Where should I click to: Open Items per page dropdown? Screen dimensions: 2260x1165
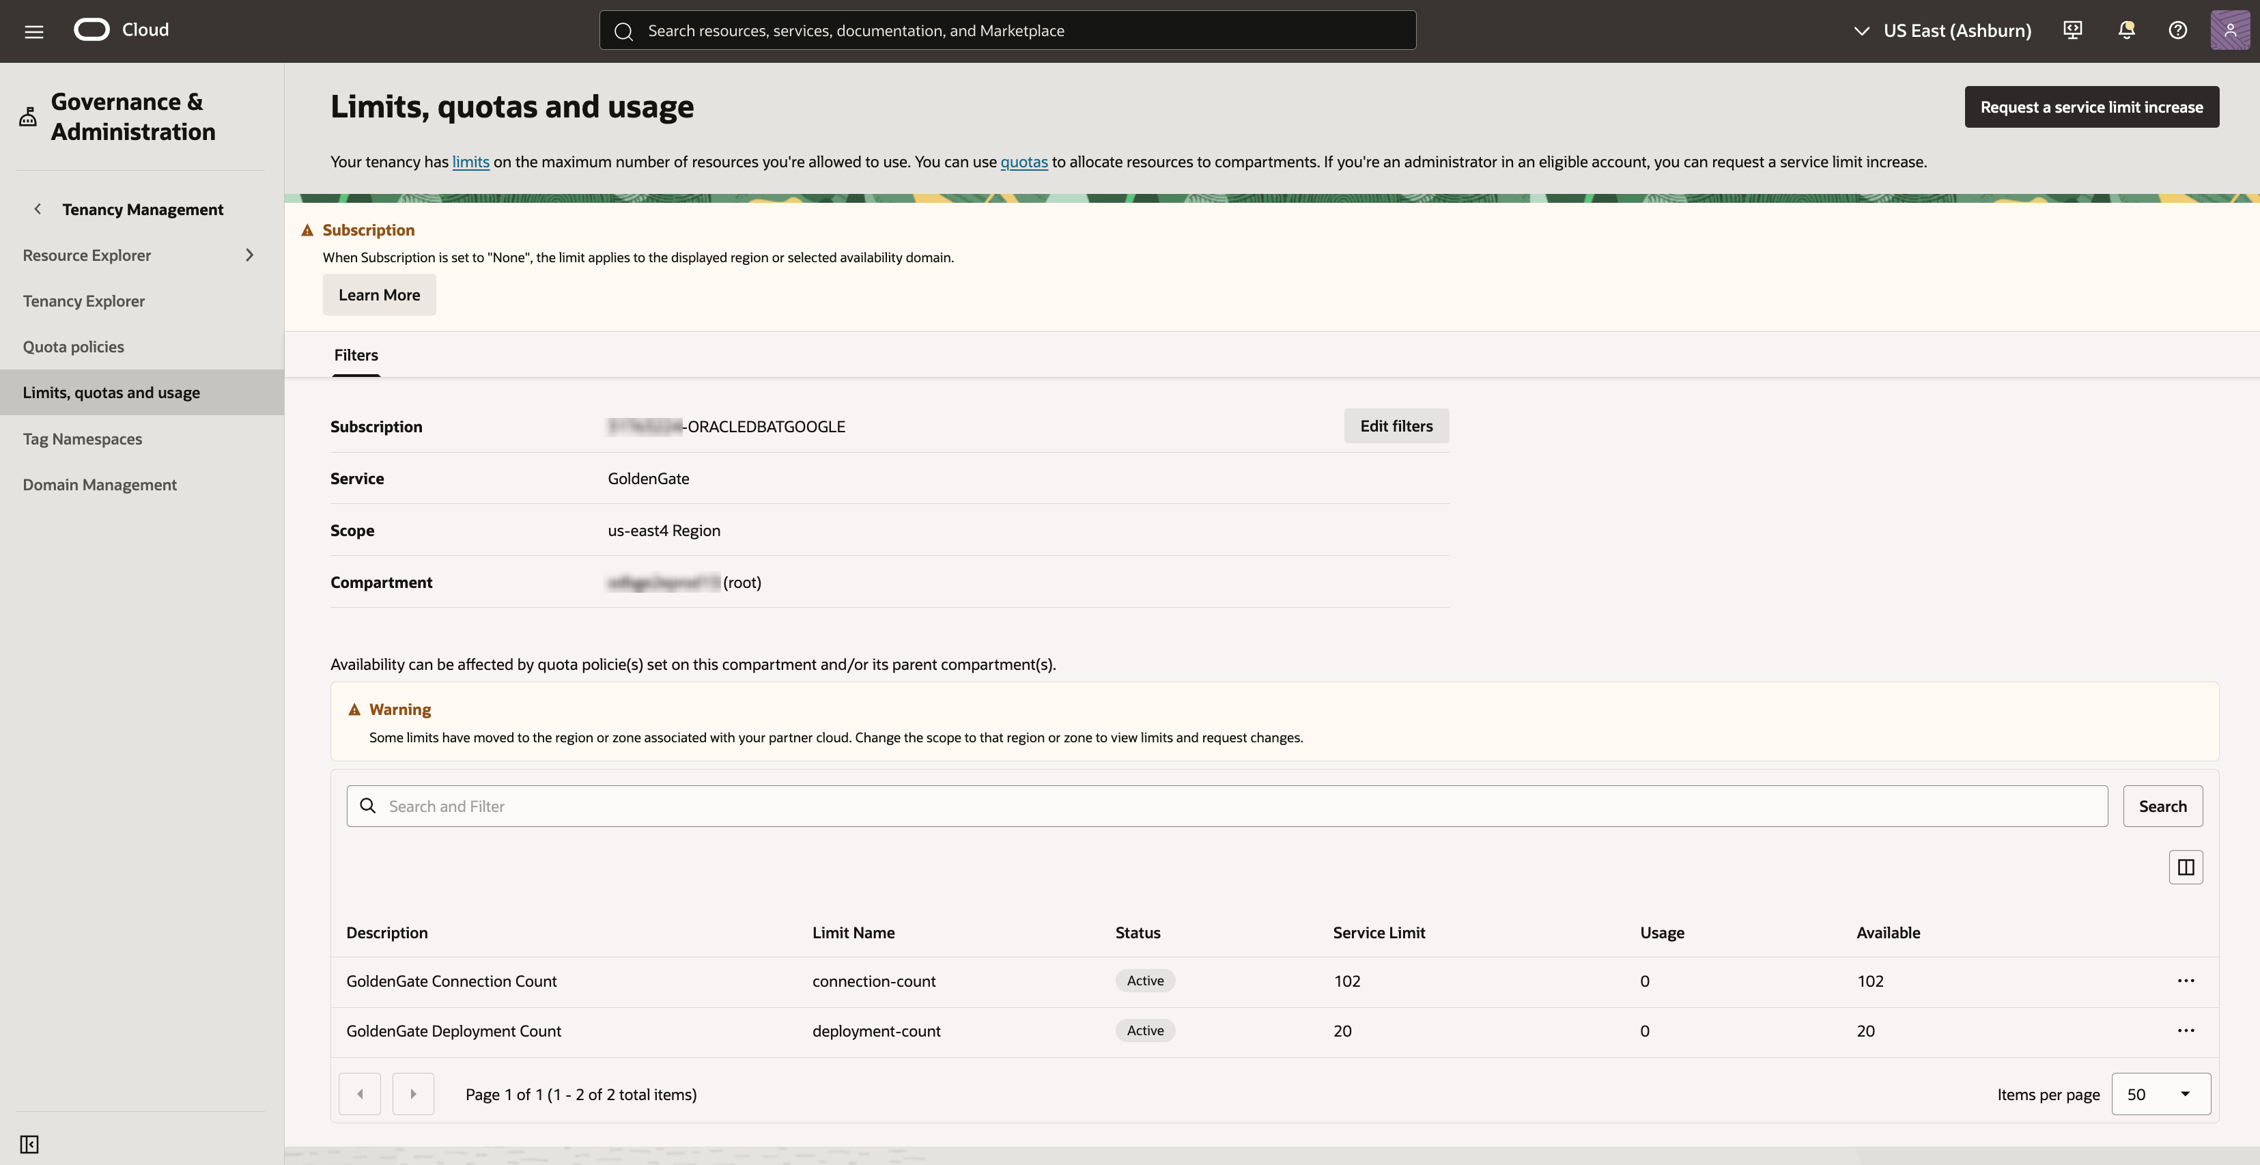[2160, 1094]
